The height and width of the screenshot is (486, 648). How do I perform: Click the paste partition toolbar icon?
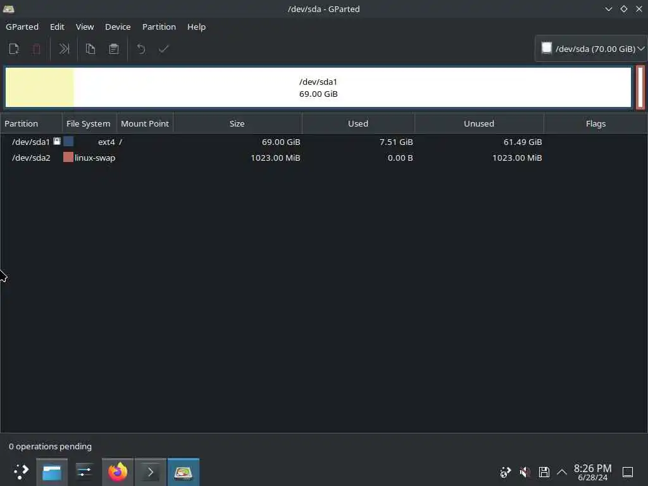click(114, 49)
